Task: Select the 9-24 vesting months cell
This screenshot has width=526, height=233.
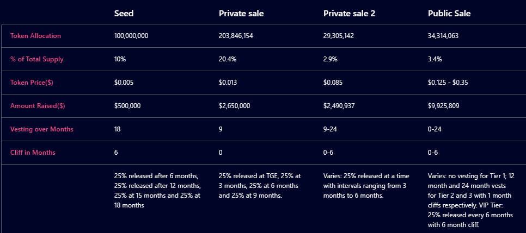Action: coord(330,129)
